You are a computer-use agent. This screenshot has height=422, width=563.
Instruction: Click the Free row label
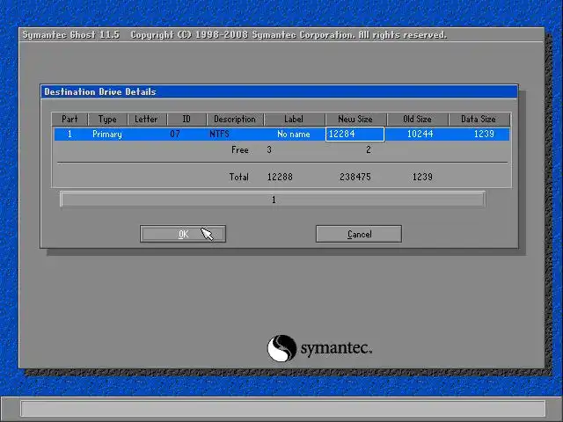[x=240, y=150]
